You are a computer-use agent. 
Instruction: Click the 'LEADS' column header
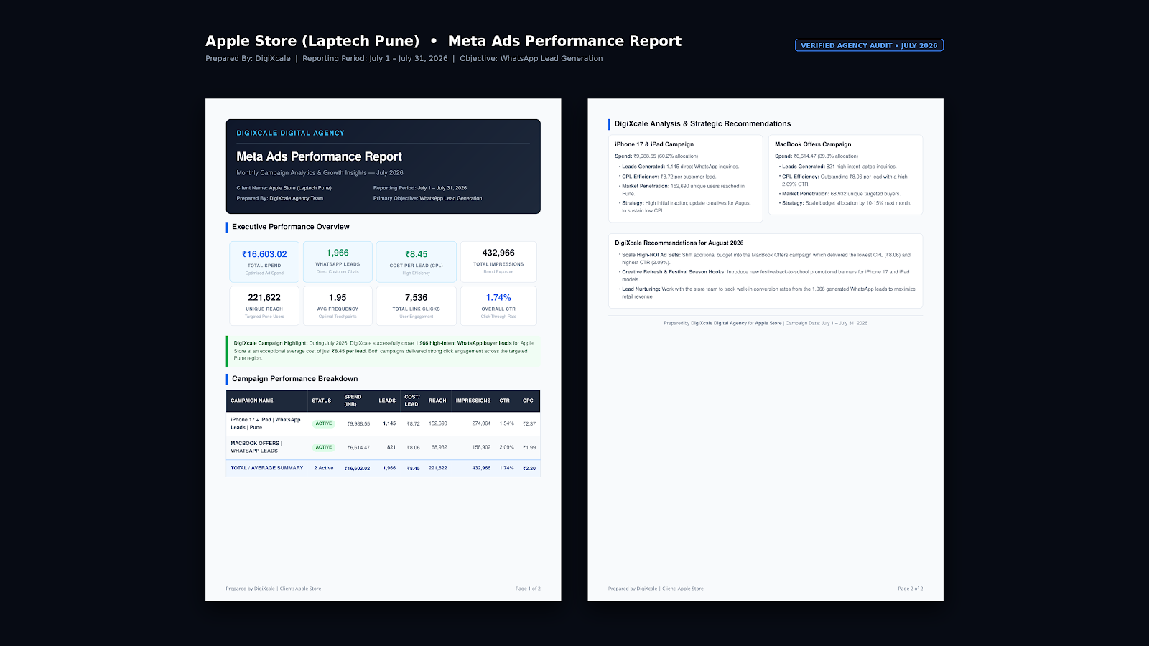(387, 401)
